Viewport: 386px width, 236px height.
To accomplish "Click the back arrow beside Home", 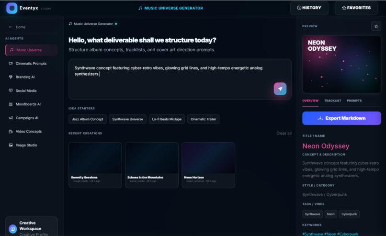I will (x=11, y=27).
